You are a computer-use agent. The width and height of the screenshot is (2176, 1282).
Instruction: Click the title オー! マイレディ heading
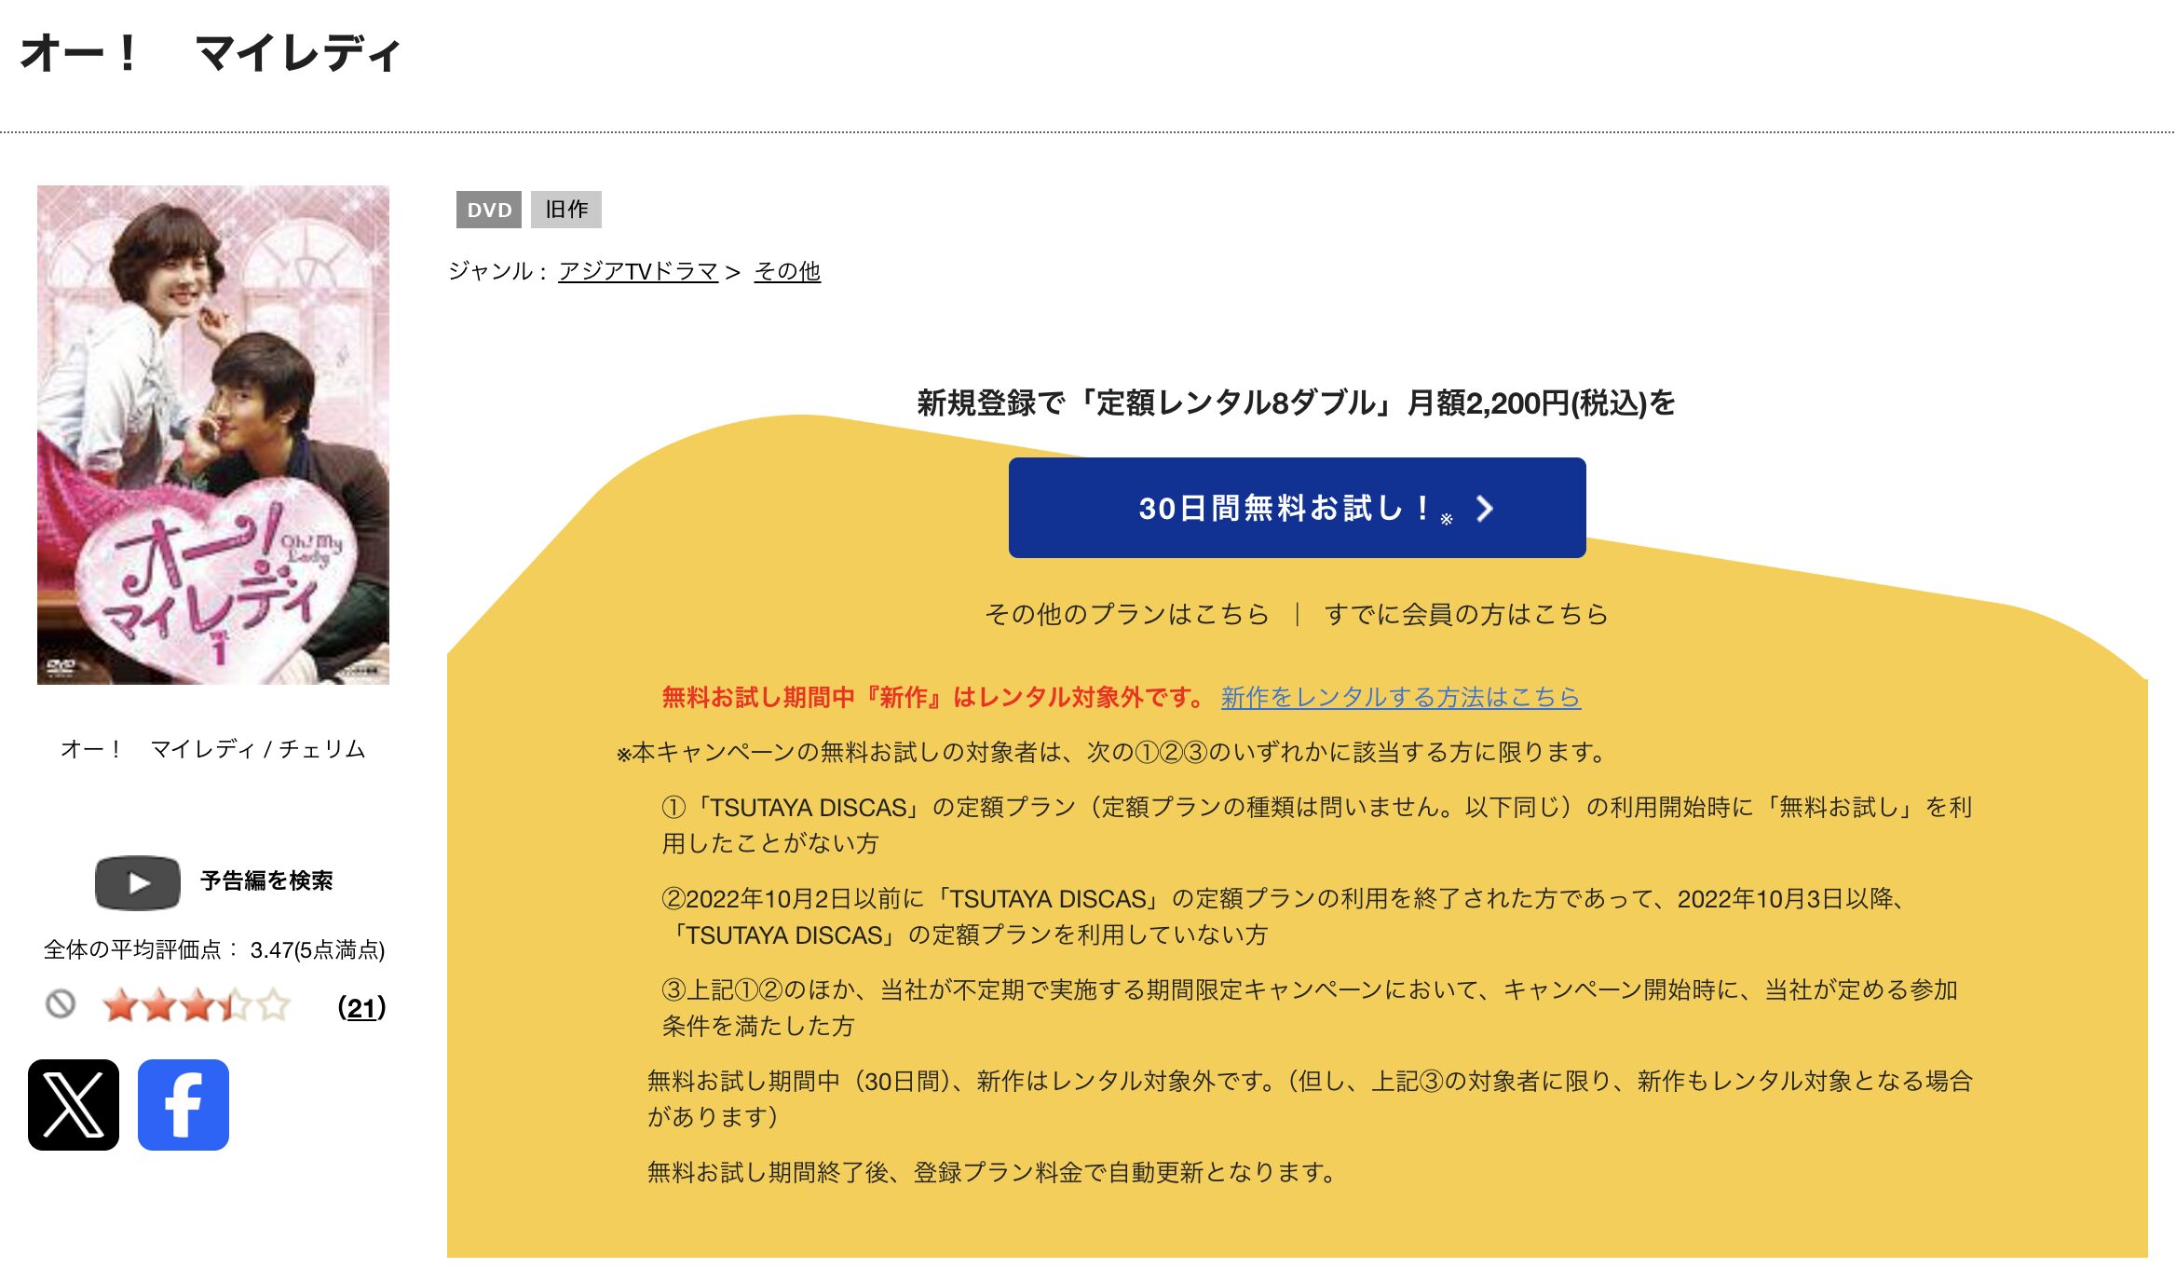tap(211, 53)
